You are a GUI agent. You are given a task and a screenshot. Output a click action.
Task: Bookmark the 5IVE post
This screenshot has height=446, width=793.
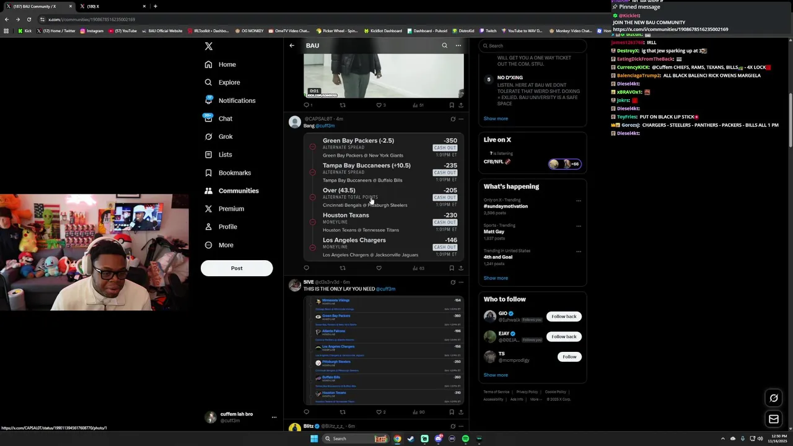click(452, 412)
